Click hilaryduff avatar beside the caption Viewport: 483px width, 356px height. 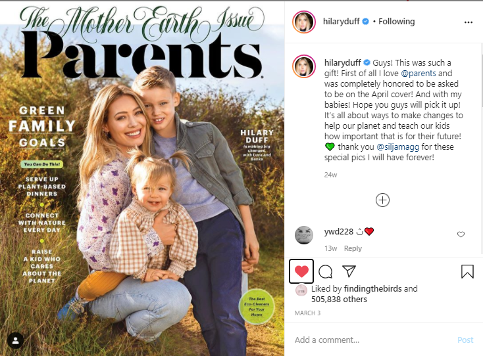[304, 66]
